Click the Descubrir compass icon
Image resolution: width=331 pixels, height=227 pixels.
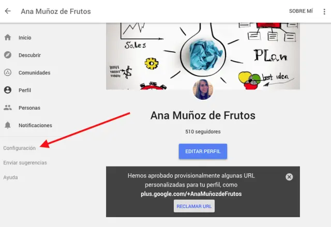(x=8, y=55)
